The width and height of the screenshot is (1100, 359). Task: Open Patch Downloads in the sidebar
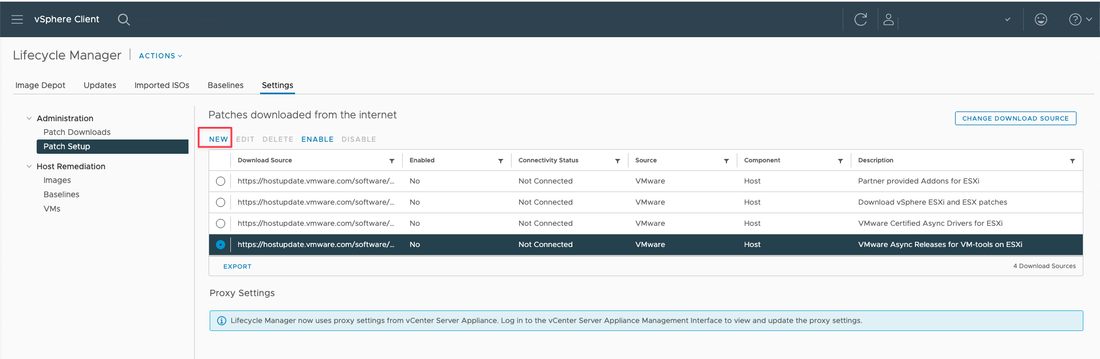tap(77, 132)
